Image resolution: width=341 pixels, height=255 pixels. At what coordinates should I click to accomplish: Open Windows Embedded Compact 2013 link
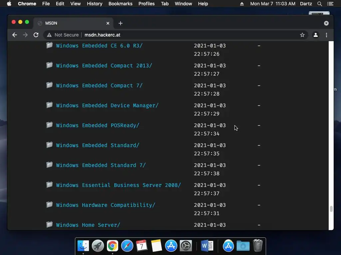pos(104,66)
